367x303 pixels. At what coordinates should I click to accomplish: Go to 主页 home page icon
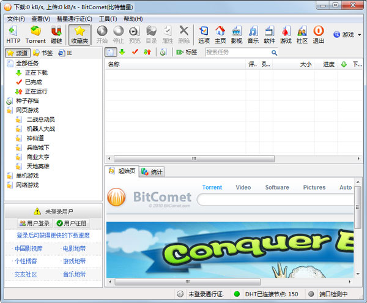point(220,34)
